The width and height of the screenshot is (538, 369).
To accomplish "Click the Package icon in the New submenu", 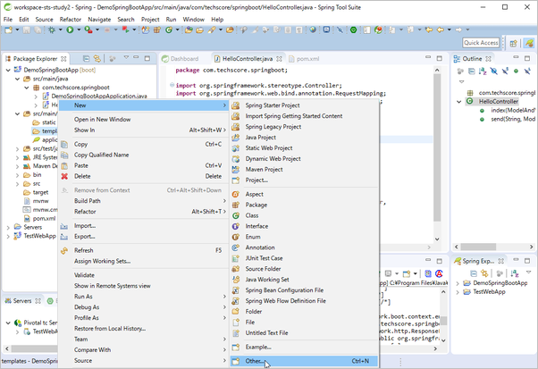I will 236,205.
